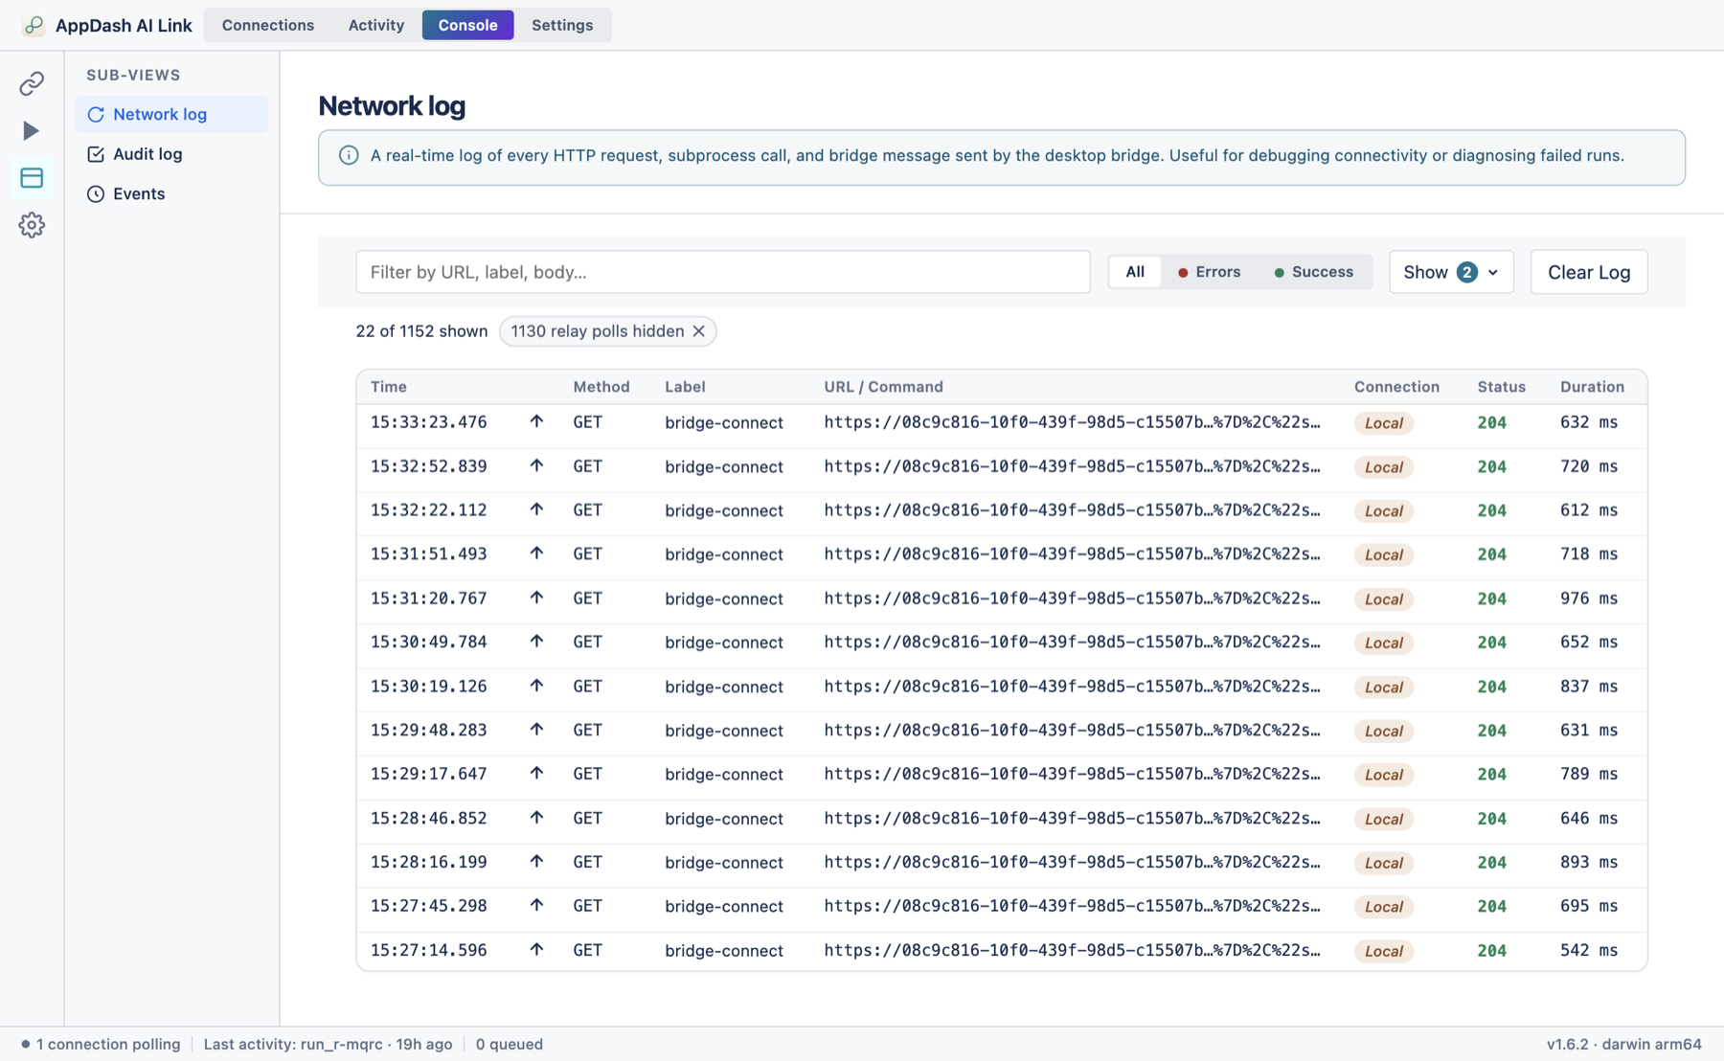This screenshot has height=1061, width=1724.
Task: Click the AppDash AI Link logo icon
Action: point(34,25)
